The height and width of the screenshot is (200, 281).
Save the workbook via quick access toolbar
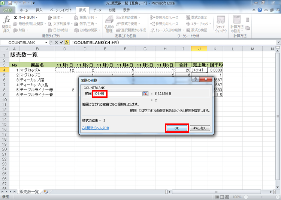pyautogui.click(x=10, y=3)
